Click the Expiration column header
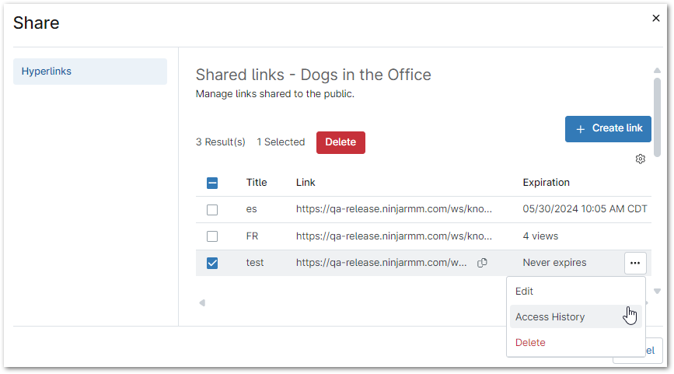674x374 pixels. 546,183
